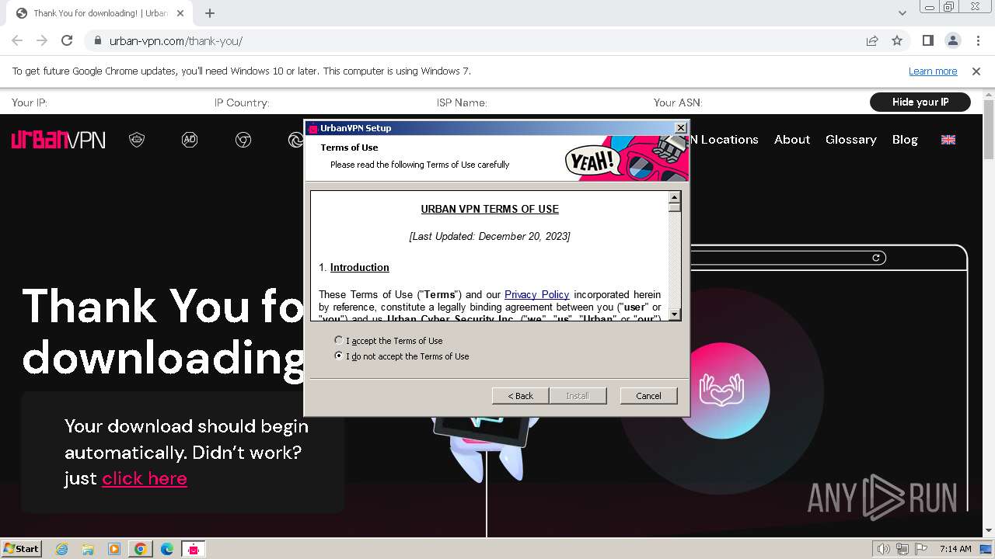Open Internet Explorer from taskbar
Screen dimensions: 995x559
(62, 549)
